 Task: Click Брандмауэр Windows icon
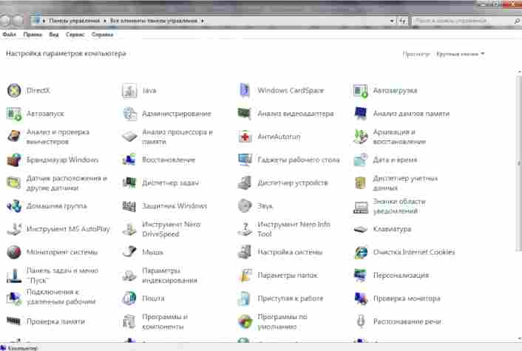click(x=14, y=160)
